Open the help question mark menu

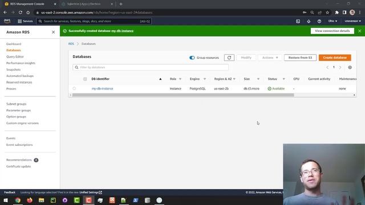319,21
